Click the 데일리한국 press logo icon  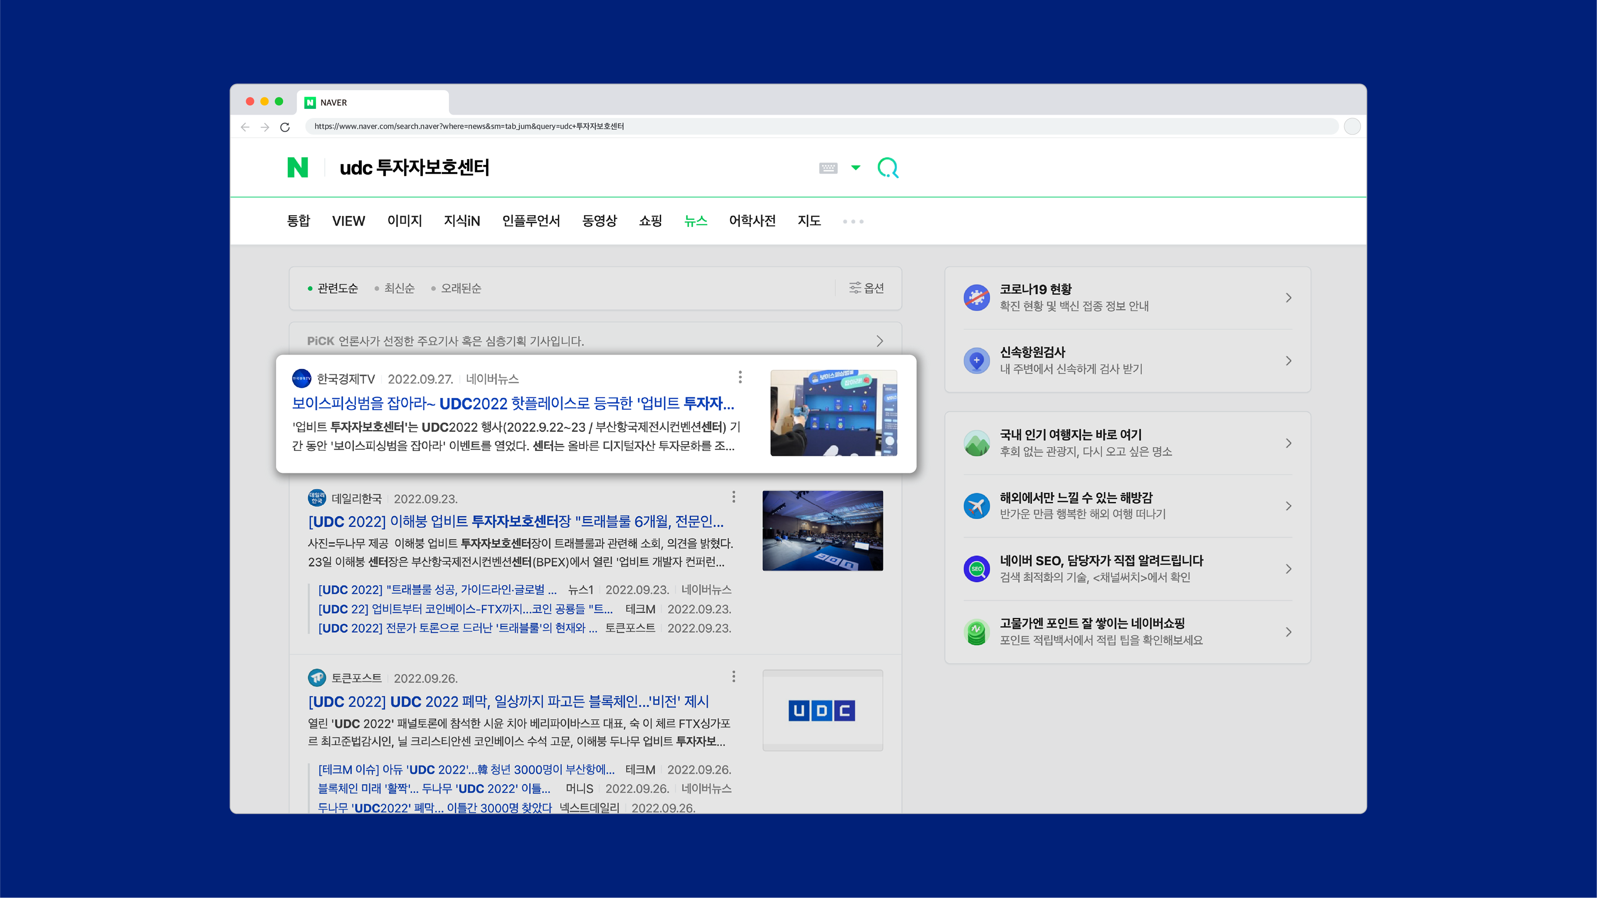pyautogui.click(x=317, y=498)
